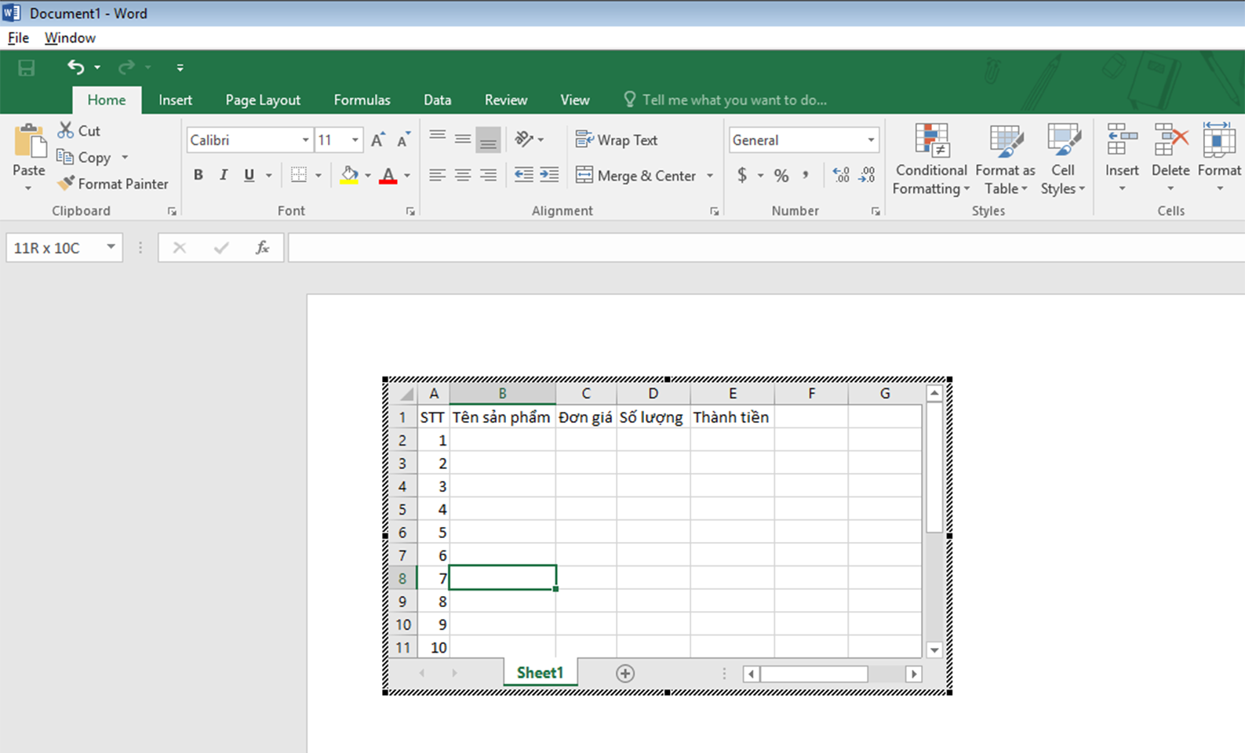Expand Merge & Center options arrow

pos(710,176)
